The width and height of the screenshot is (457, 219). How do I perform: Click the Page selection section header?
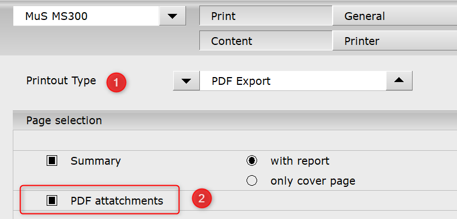click(235, 120)
